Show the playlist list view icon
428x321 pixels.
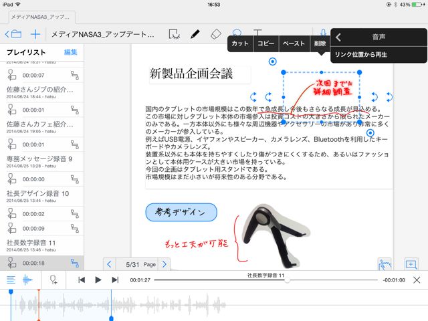pyautogui.click(x=11, y=280)
